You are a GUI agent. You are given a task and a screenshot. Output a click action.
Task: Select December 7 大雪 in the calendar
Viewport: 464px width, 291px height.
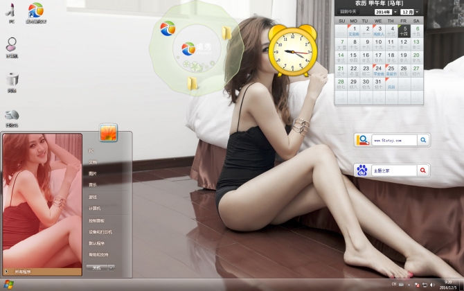[x=341, y=44]
